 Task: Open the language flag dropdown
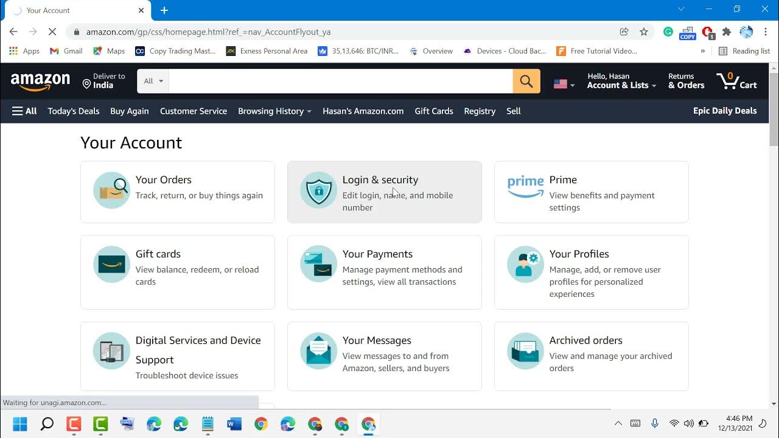pos(564,84)
